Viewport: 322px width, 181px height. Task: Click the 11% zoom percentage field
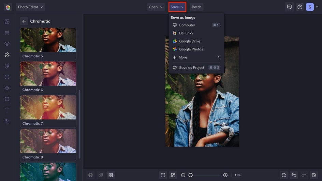[237, 175]
